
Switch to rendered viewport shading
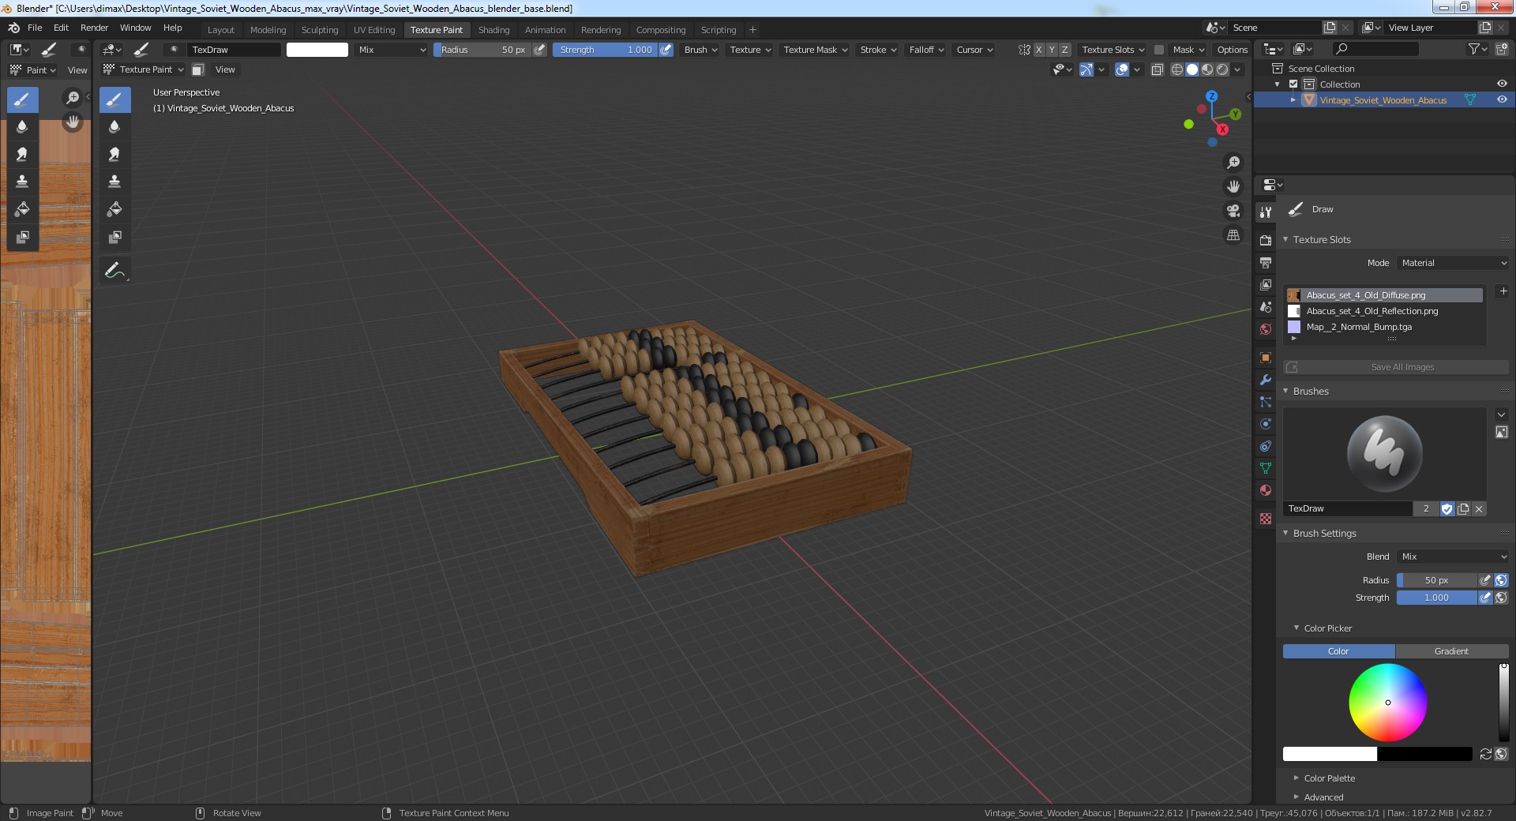1222,69
